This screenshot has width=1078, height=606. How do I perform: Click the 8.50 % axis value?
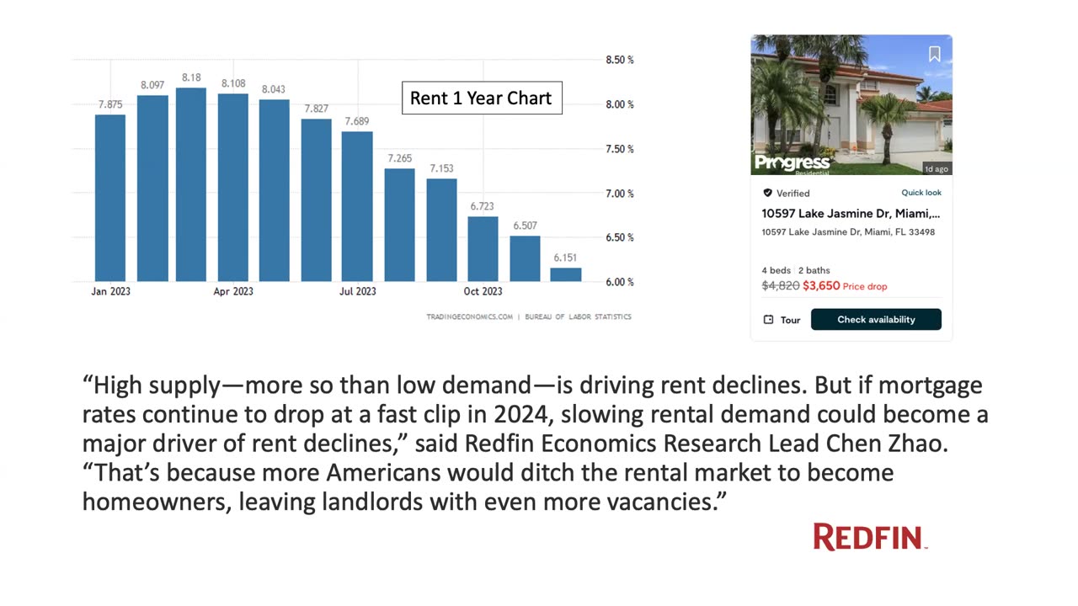[620, 60]
